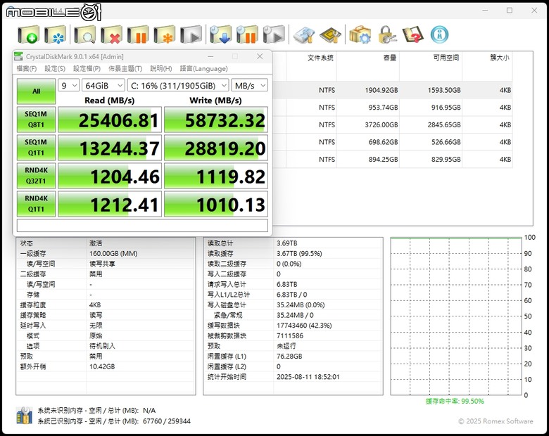The image size is (549, 436).
Task: Click the green All benchmark button
Action: click(x=36, y=91)
